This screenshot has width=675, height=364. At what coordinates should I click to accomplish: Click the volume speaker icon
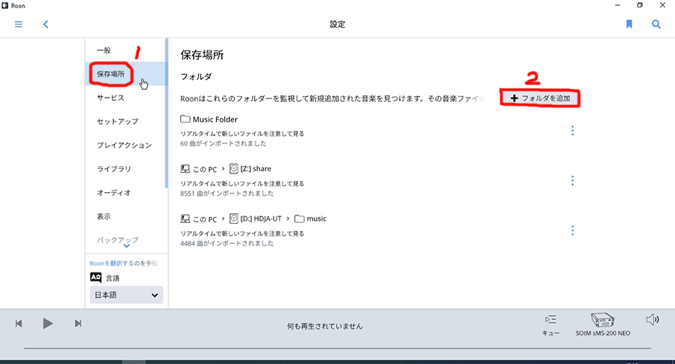pos(652,320)
